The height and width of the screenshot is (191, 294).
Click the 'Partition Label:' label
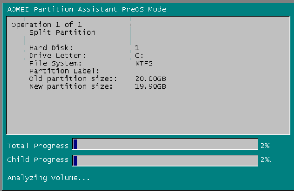(64, 71)
